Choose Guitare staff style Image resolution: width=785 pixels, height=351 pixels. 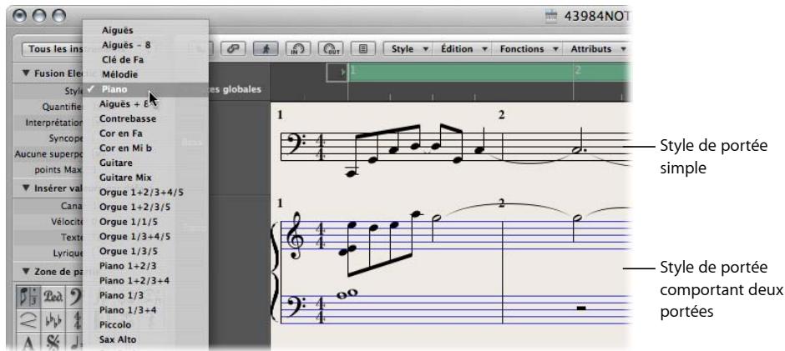145,163
